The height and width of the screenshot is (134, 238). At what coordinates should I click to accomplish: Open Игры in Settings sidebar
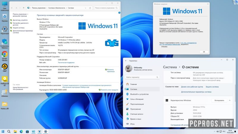point(142,124)
